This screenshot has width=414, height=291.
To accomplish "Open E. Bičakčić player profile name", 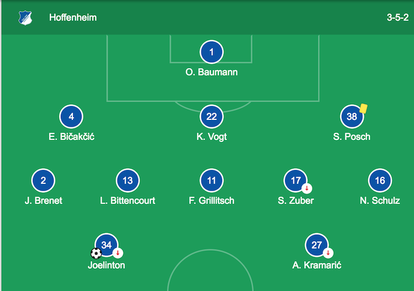I will [71, 136].
